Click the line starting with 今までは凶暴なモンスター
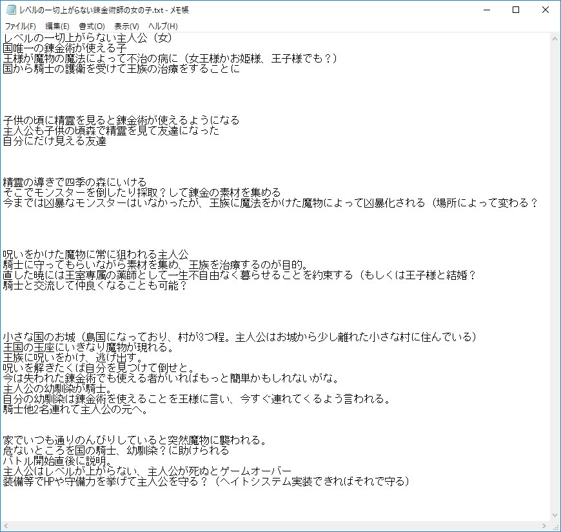561x532 pixels. (271, 203)
